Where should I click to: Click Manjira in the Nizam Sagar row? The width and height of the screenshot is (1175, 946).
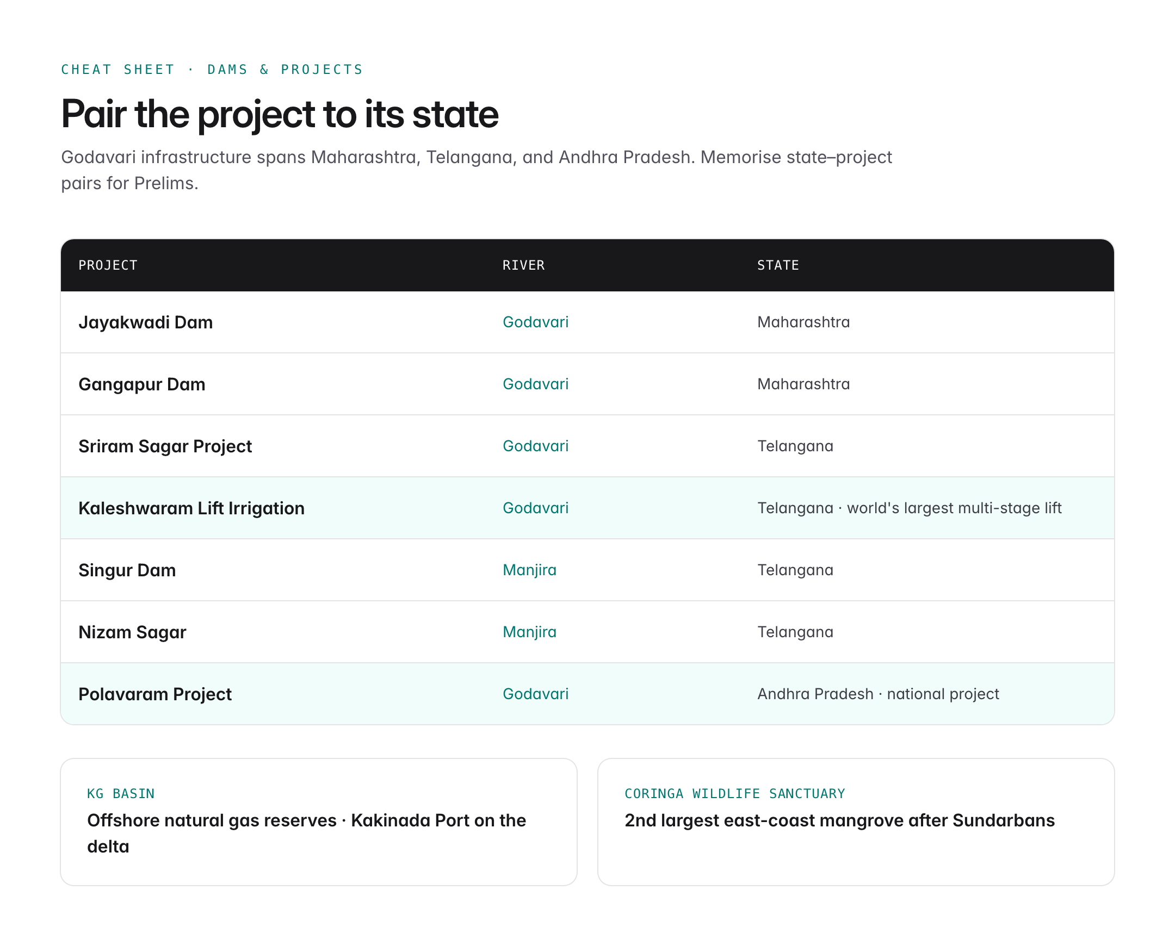[x=529, y=633]
